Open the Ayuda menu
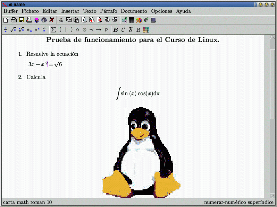 point(183,11)
